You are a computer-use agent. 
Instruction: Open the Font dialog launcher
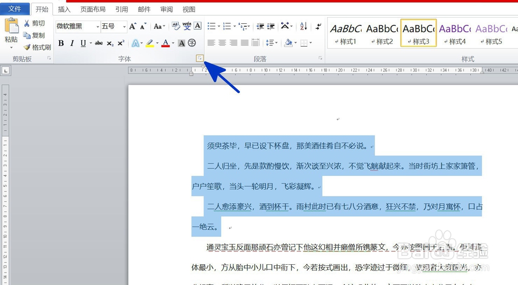tap(199, 58)
